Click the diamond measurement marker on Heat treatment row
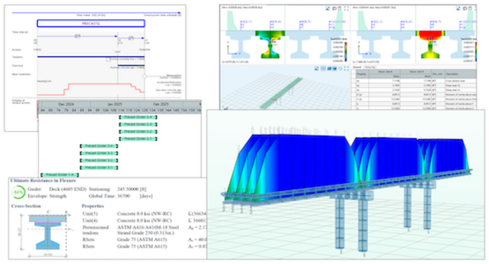Viewport: 489px width, 264px height. (145, 76)
